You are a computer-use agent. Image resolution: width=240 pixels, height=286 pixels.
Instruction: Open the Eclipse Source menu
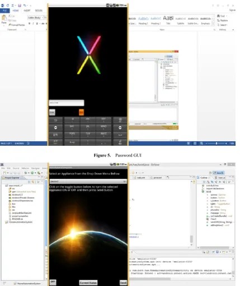click(x=16, y=168)
